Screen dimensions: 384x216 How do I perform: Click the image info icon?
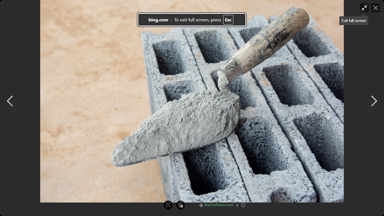243,205
